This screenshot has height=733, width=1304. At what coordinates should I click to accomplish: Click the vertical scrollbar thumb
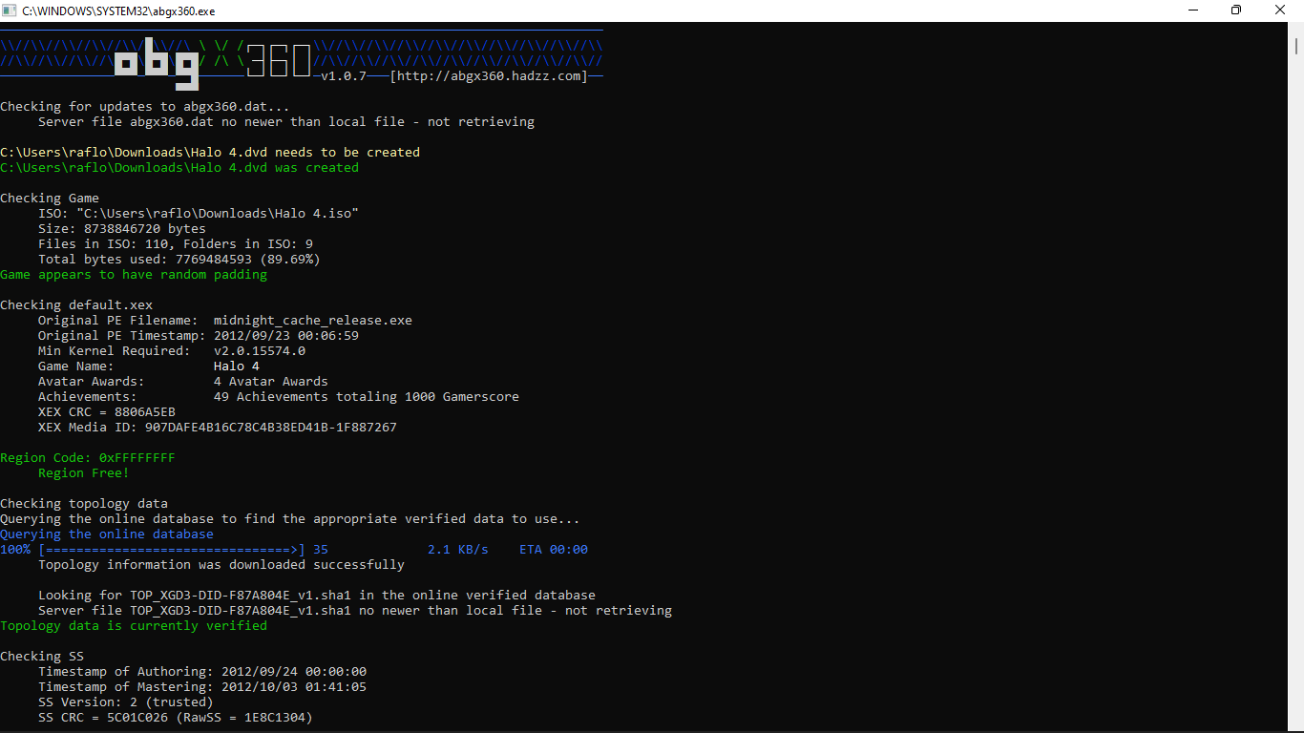coord(1296,45)
